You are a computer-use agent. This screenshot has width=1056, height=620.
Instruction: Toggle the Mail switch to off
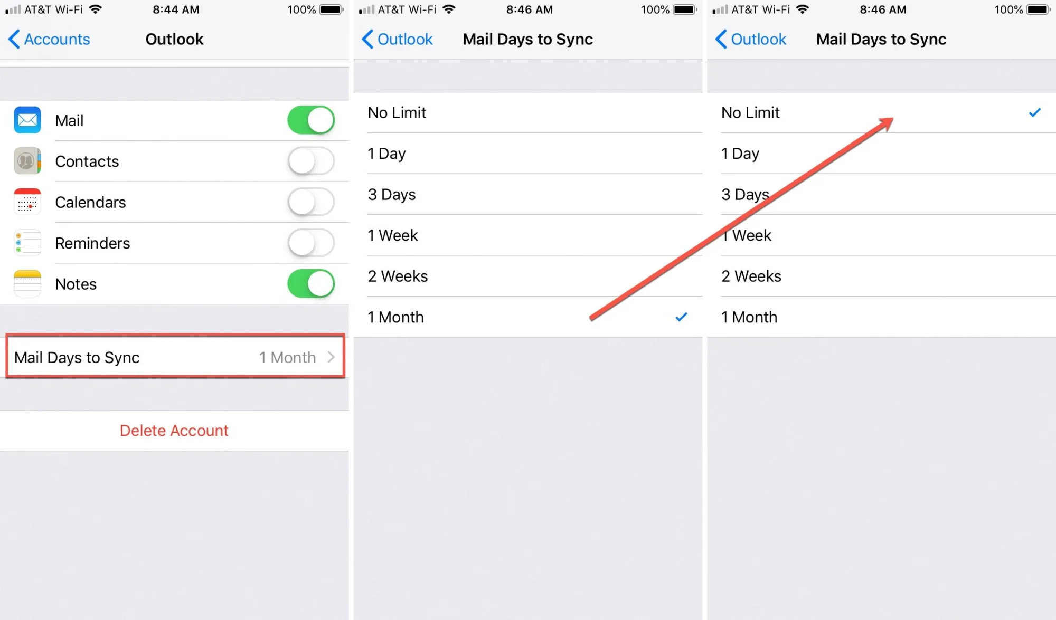coord(309,120)
